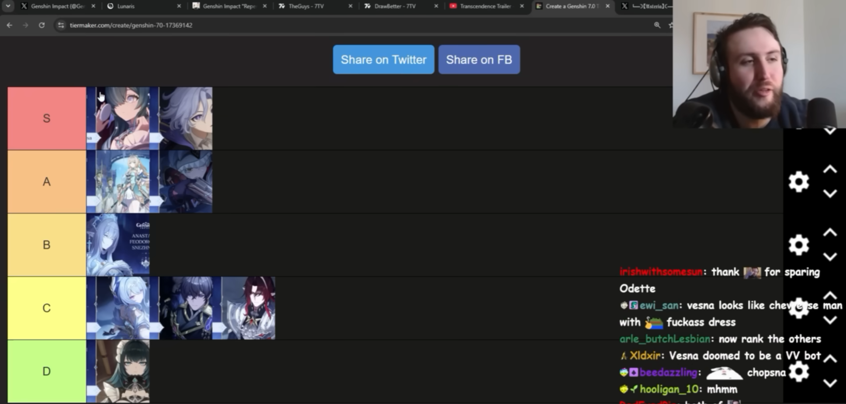Close the Lunaris tab
This screenshot has width=846, height=404.
pyautogui.click(x=179, y=6)
